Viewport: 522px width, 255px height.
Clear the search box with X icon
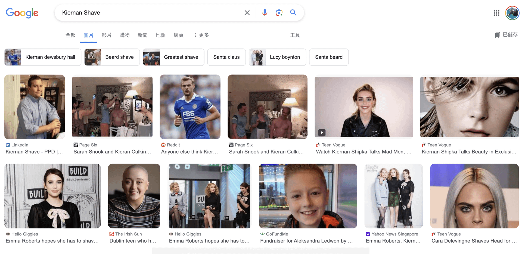click(x=247, y=13)
